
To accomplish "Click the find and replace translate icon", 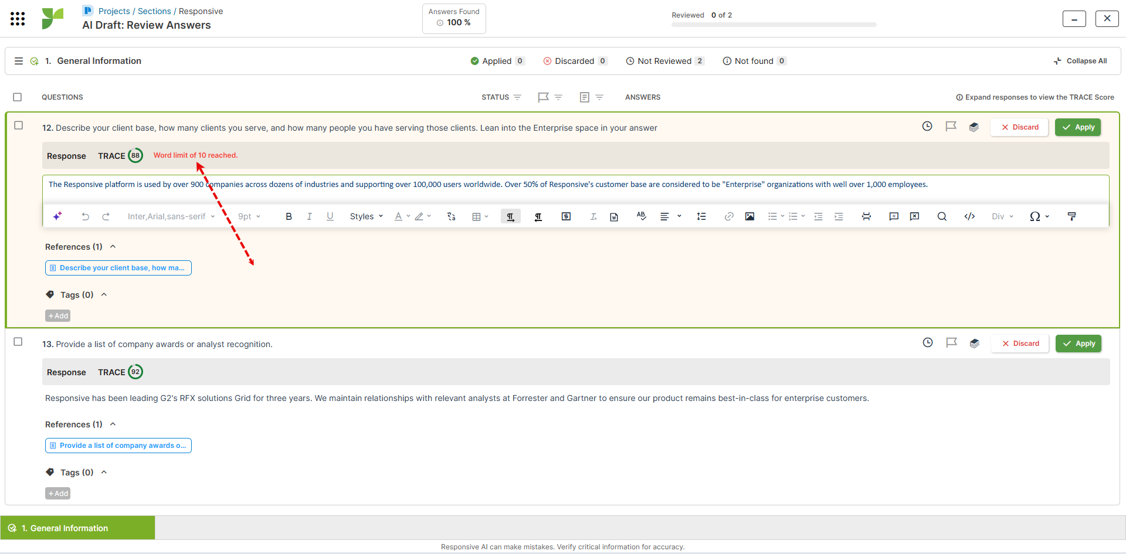I will click(x=451, y=216).
